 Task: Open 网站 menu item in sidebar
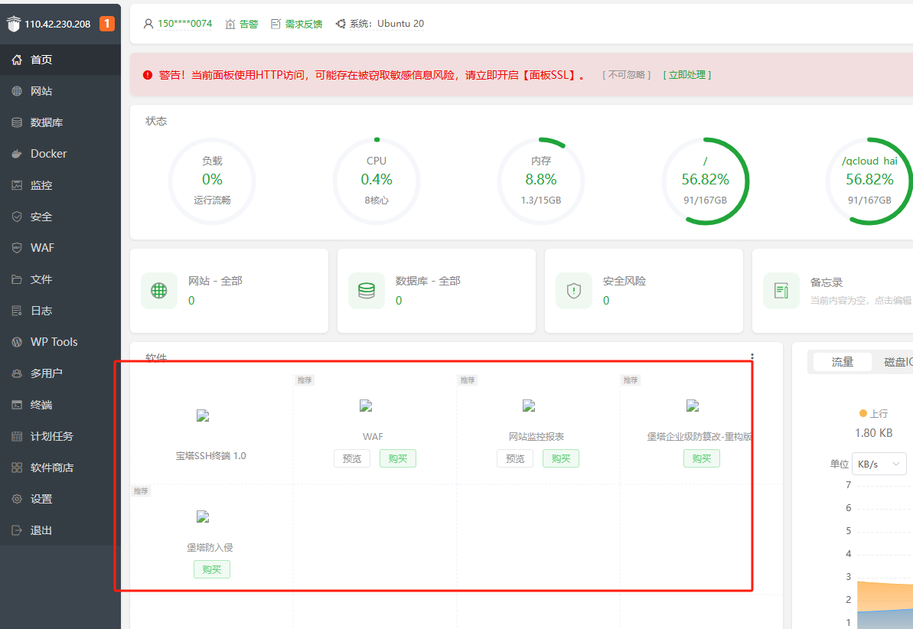coord(60,91)
